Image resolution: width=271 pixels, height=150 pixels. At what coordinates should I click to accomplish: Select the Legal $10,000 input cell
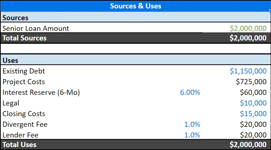pyautogui.click(x=253, y=103)
